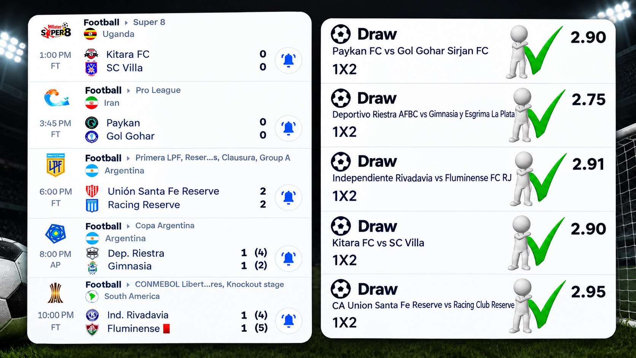Click the Racing Reserve team crest
This screenshot has height=358, width=636.
(x=92, y=205)
